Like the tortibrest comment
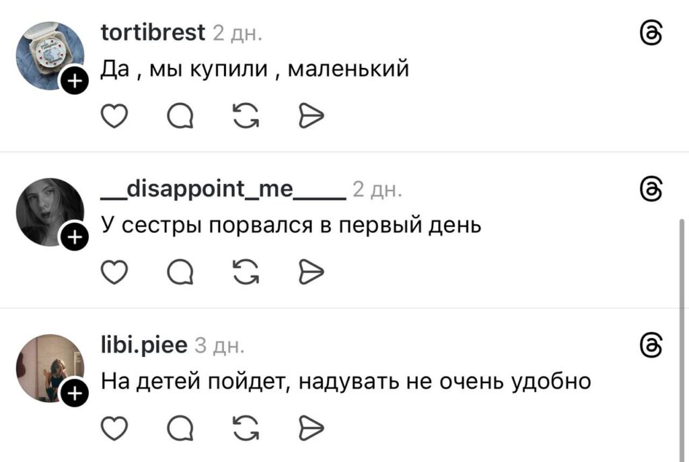The width and height of the screenshot is (689, 462). pos(114,117)
